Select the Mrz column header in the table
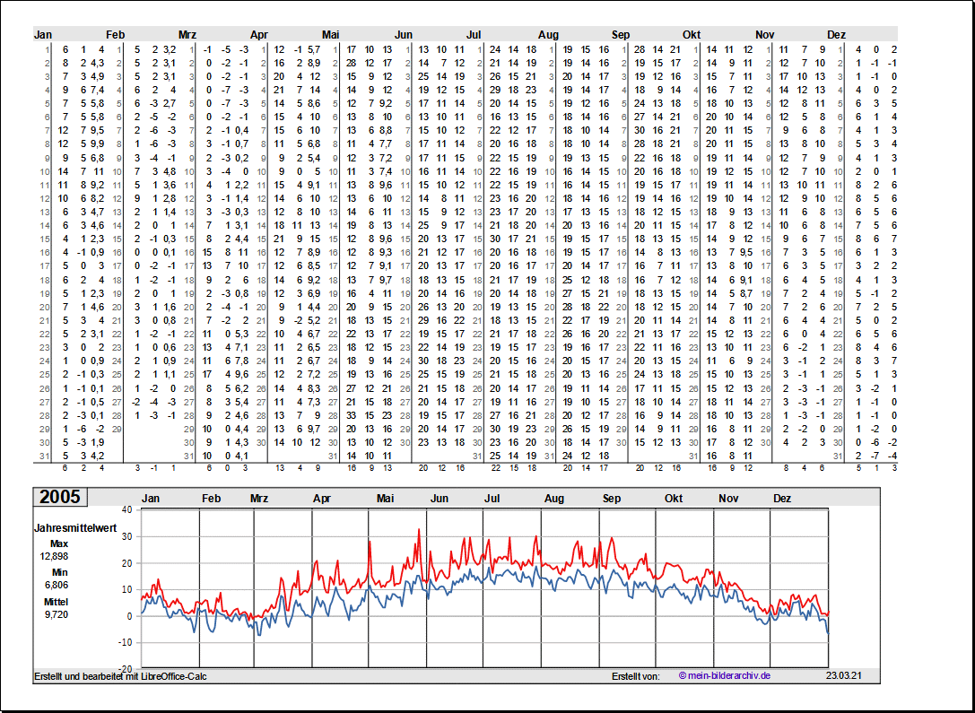 point(187,35)
